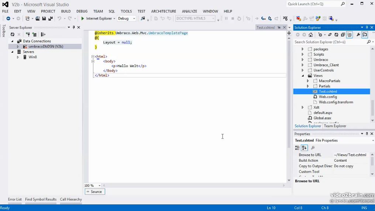This screenshot has height=211, width=375.
Task: Toggle Categorized view in Properties panel
Action: pos(297,148)
